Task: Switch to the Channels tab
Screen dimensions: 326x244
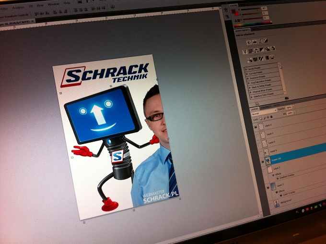Action: click(x=266, y=107)
